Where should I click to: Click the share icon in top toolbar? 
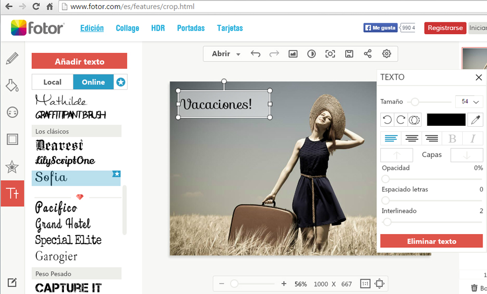coord(367,54)
